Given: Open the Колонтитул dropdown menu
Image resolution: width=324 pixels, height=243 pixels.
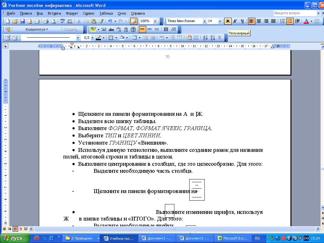Looking at the screenshot, I should pyautogui.click(x=37, y=29).
